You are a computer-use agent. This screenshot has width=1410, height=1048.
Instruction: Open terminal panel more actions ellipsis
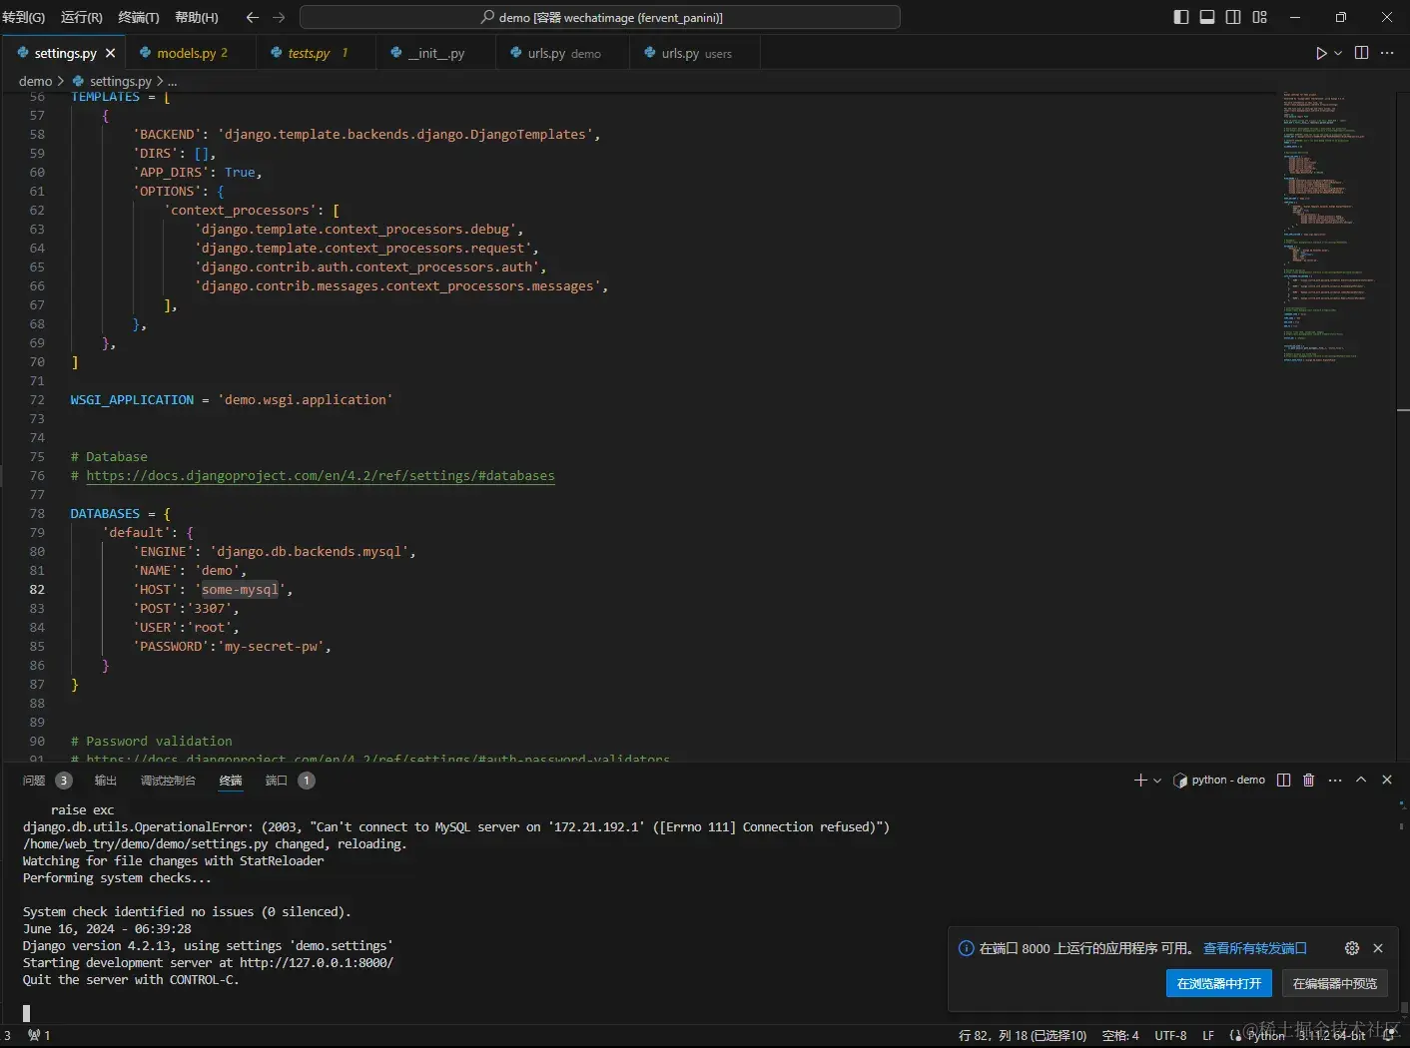[1335, 781]
